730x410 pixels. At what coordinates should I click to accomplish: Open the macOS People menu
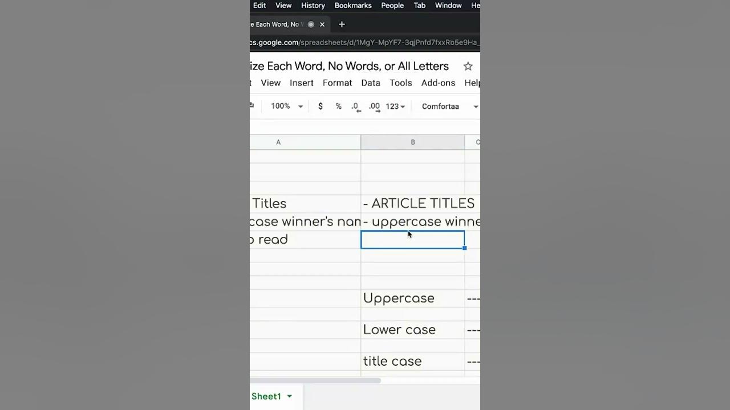tap(392, 6)
